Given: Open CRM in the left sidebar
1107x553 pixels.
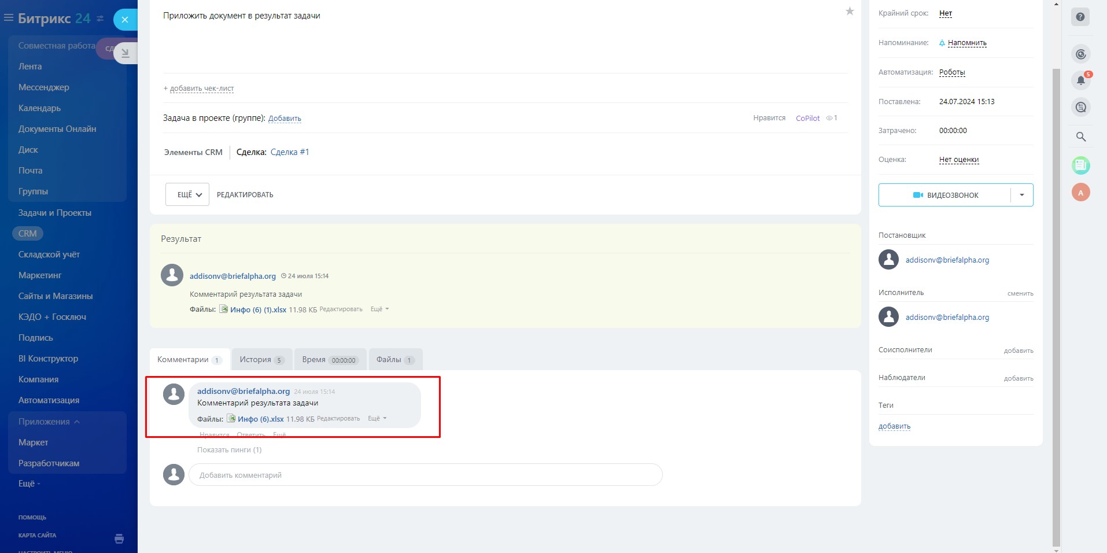Looking at the screenshot, I should (x=27, y=234).
